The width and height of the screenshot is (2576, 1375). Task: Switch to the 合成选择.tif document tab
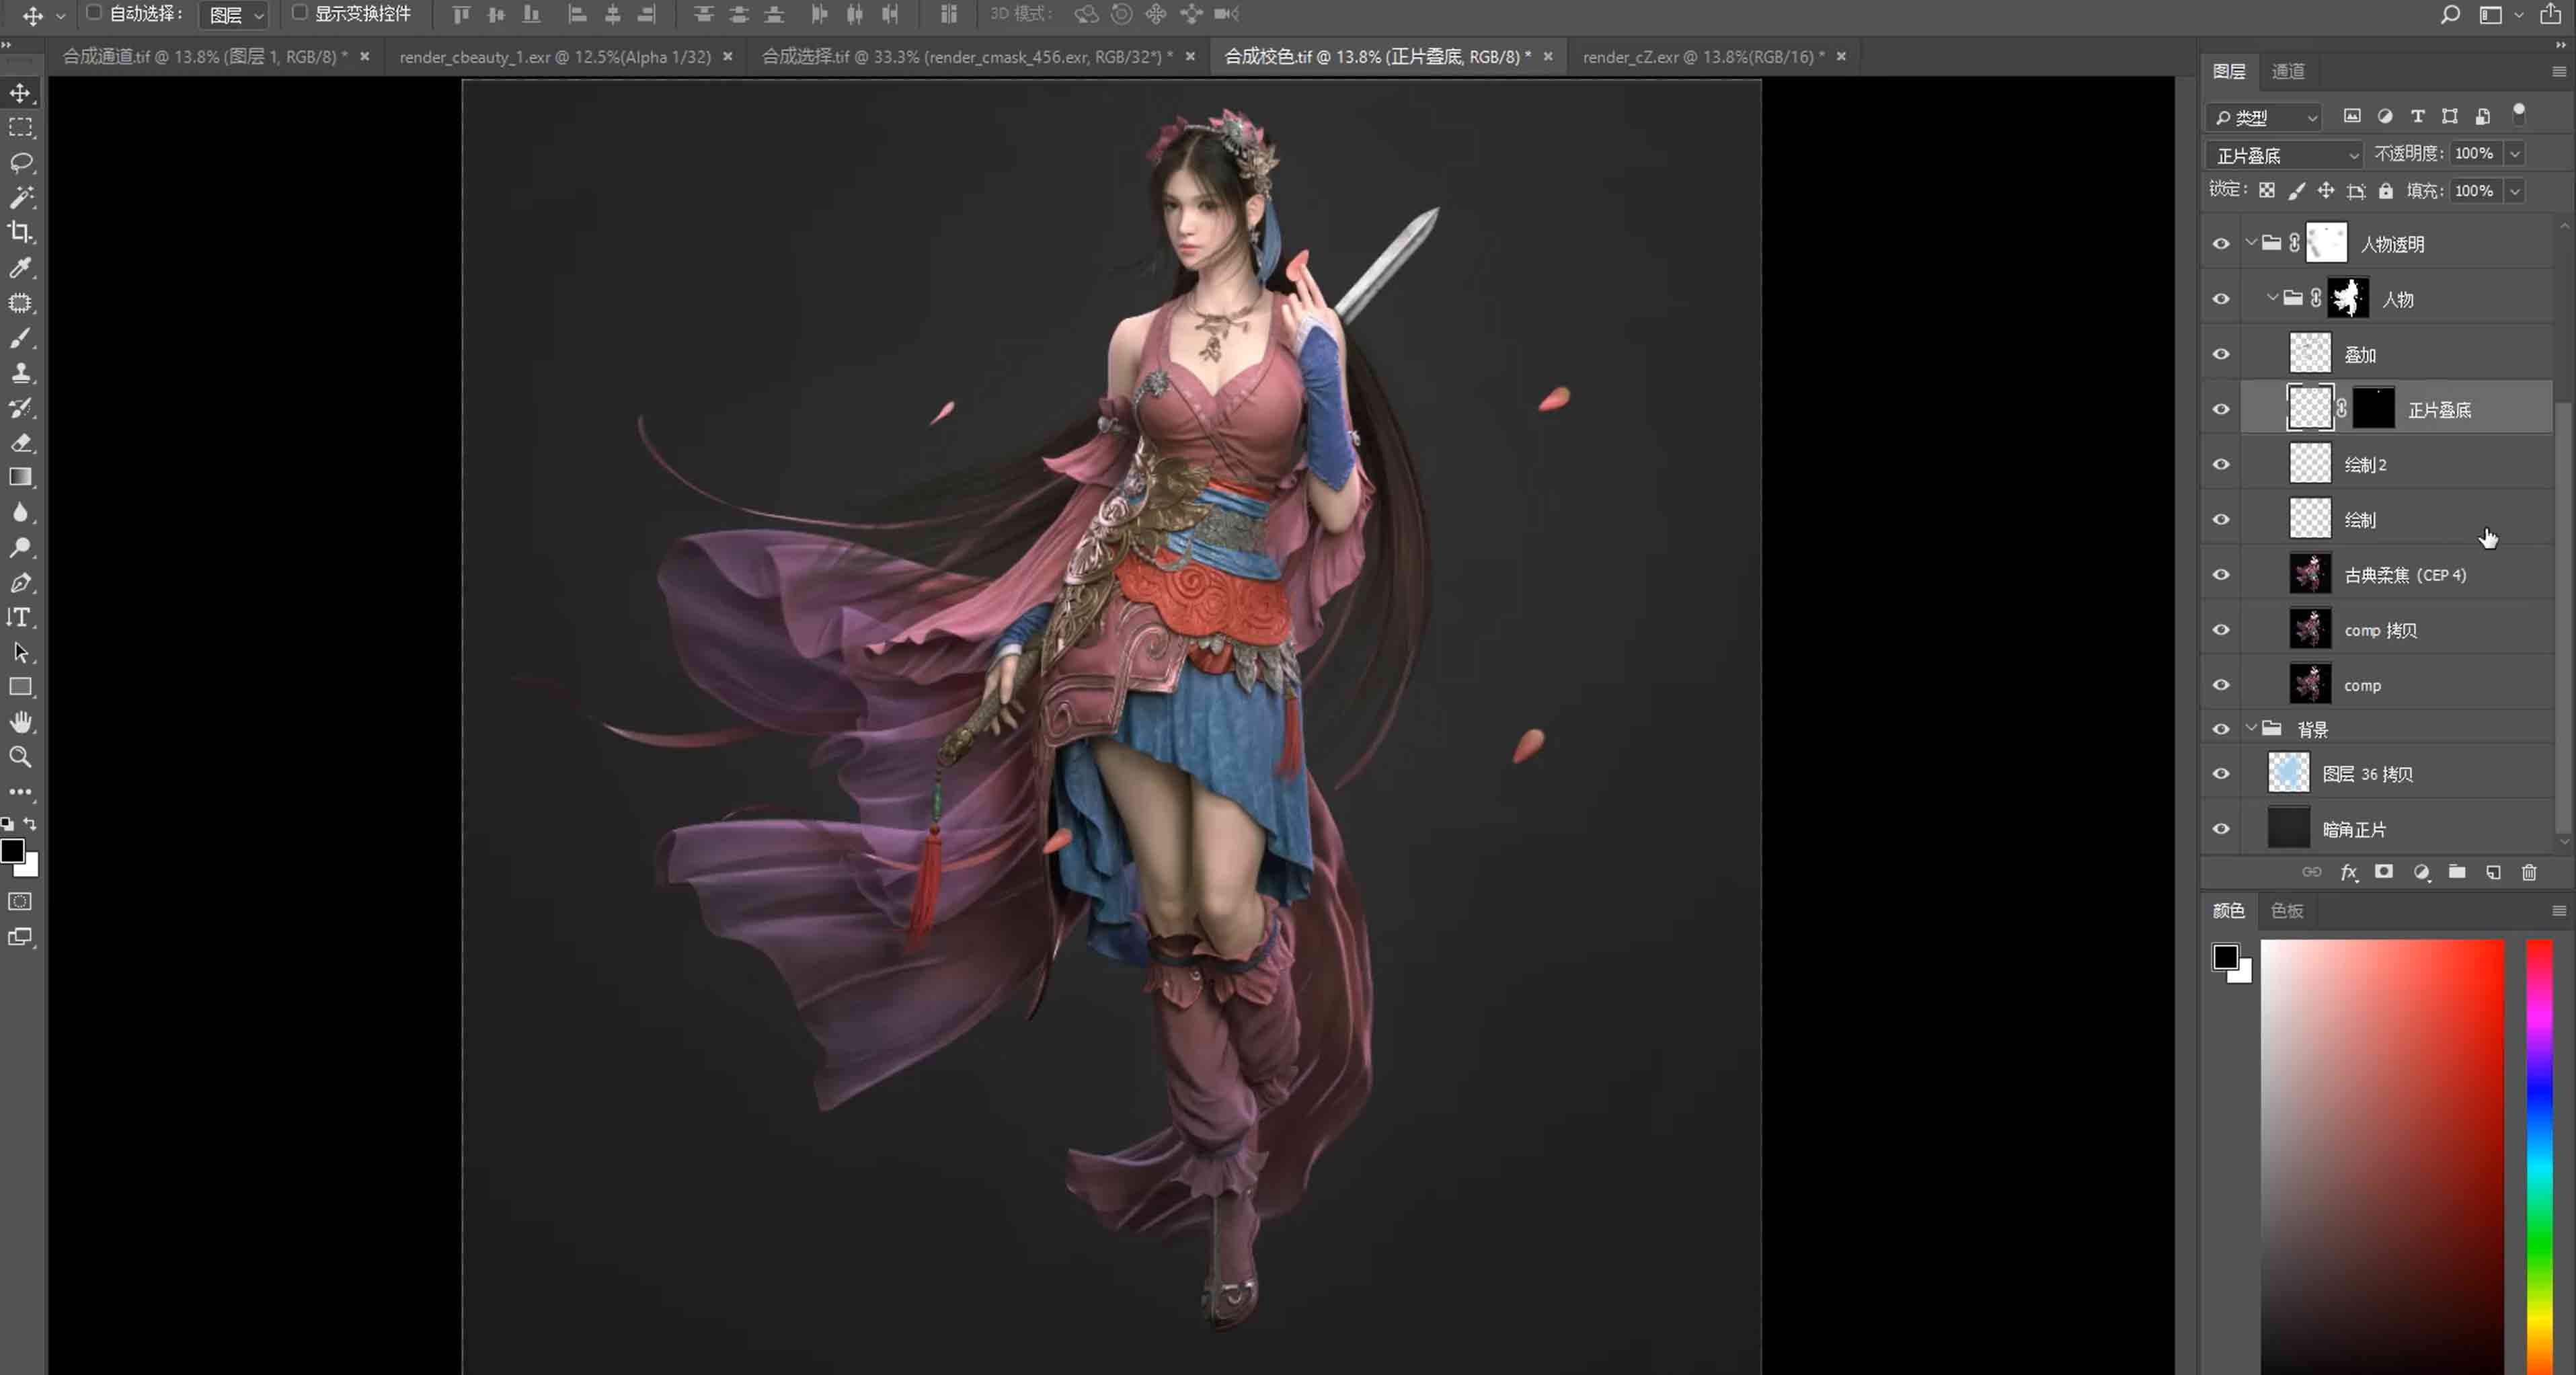967,57
